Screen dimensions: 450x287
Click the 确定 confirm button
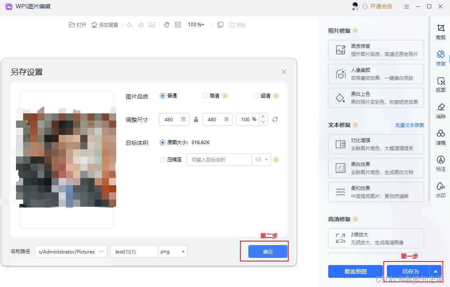[x=268, y=251]
